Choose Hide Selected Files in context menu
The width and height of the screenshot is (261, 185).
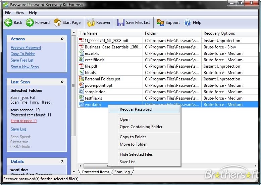tap(145, 154)
